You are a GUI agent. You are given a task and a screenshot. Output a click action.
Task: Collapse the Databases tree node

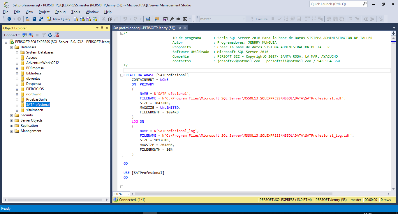[12, 47]
